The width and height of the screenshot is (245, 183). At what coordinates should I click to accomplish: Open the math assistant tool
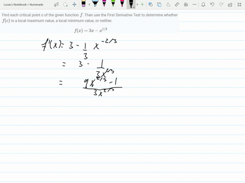(x=186, y=5)
